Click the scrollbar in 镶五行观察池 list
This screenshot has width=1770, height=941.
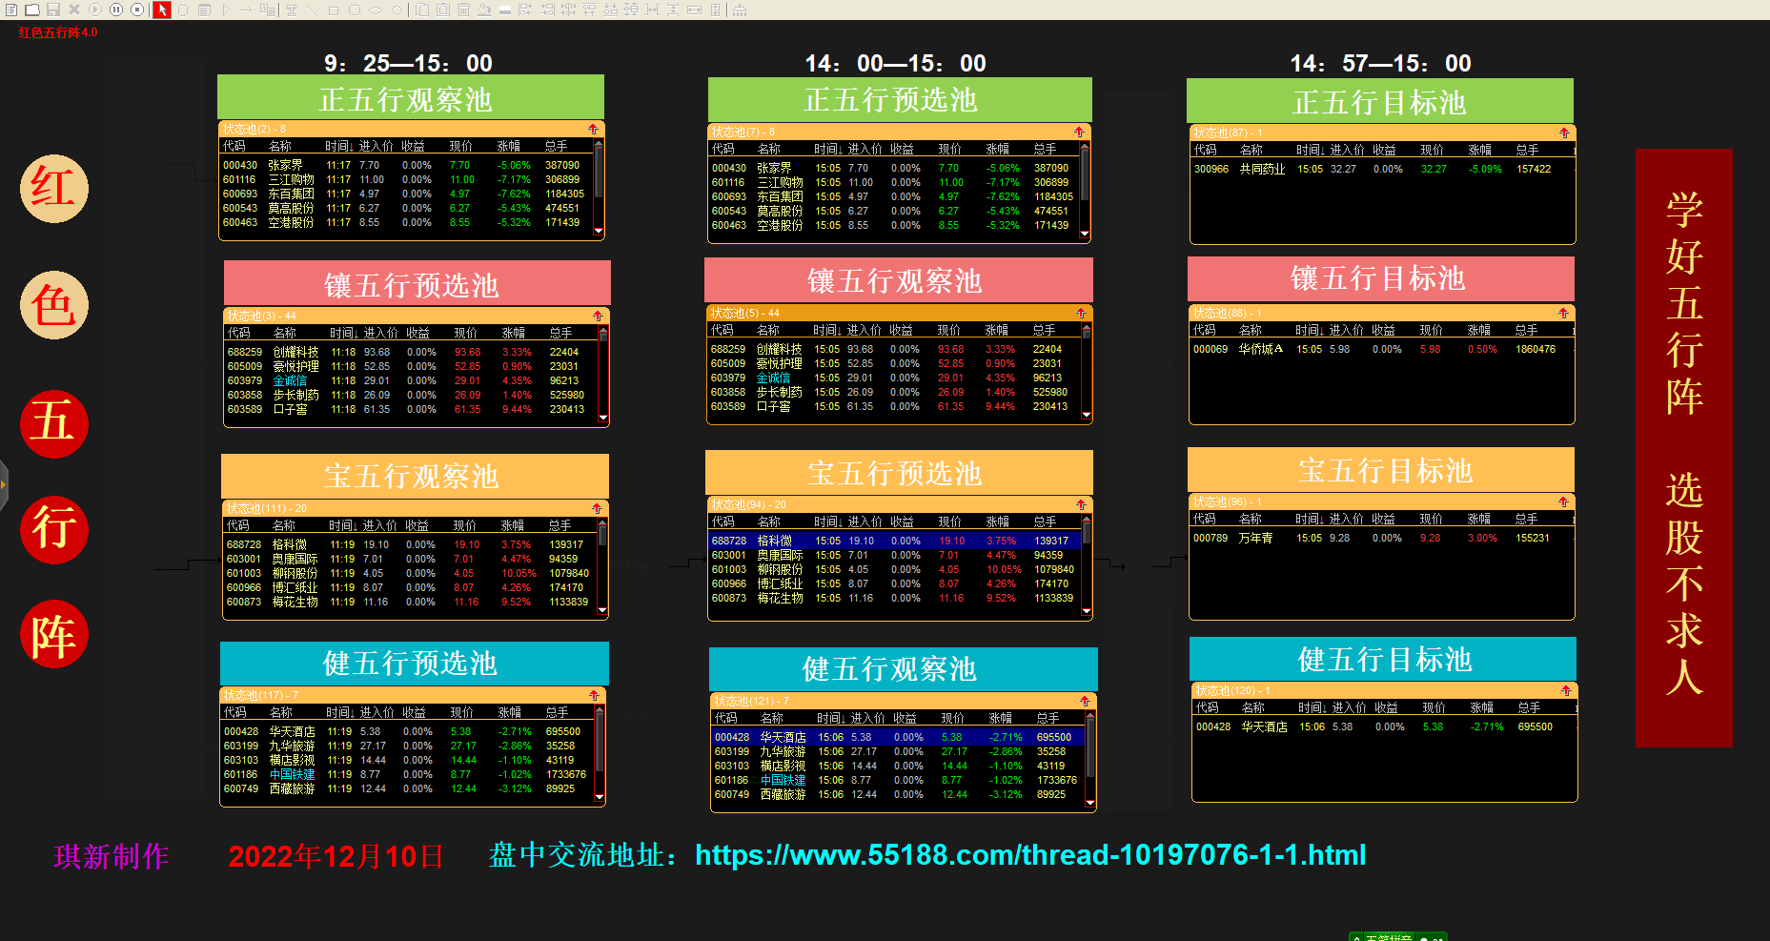[1086, 372]
